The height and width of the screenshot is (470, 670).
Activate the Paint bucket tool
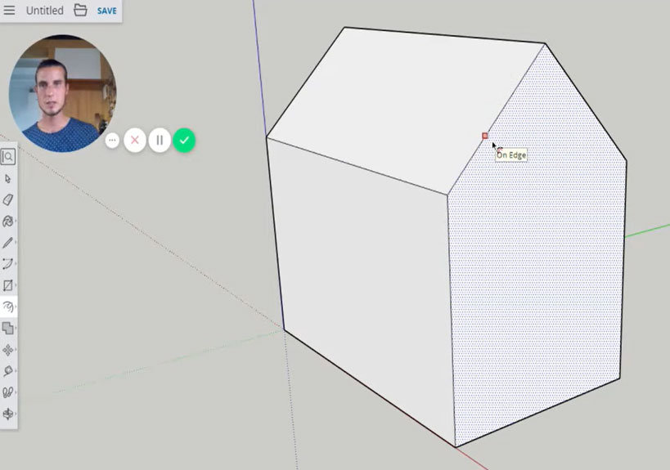pyautogui.click(x=8, y=221)
